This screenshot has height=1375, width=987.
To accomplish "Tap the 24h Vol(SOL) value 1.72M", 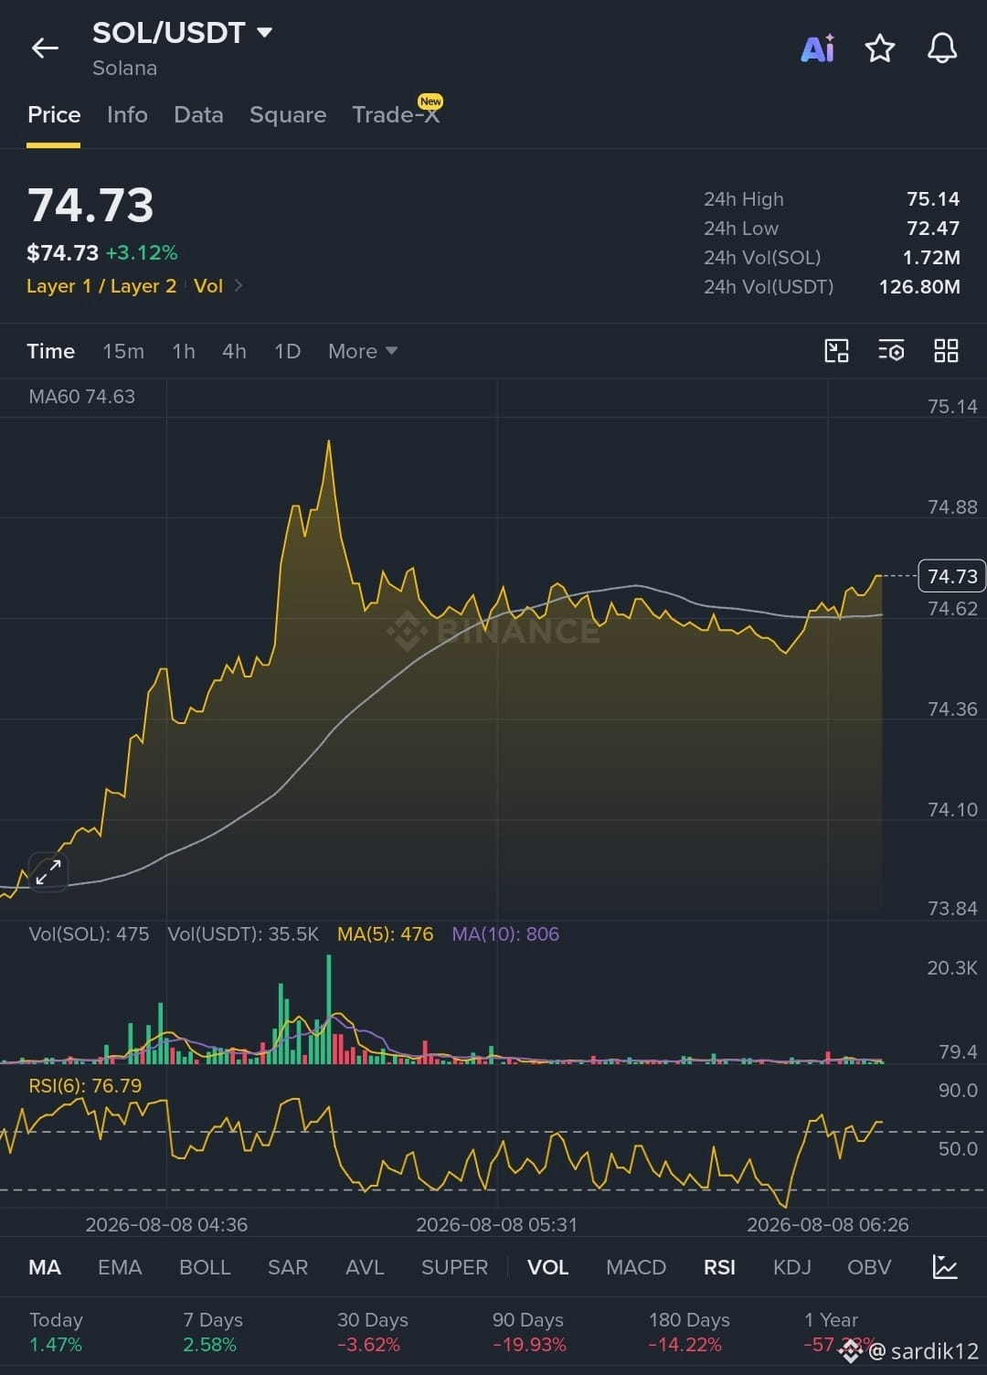I will (931, 258).
